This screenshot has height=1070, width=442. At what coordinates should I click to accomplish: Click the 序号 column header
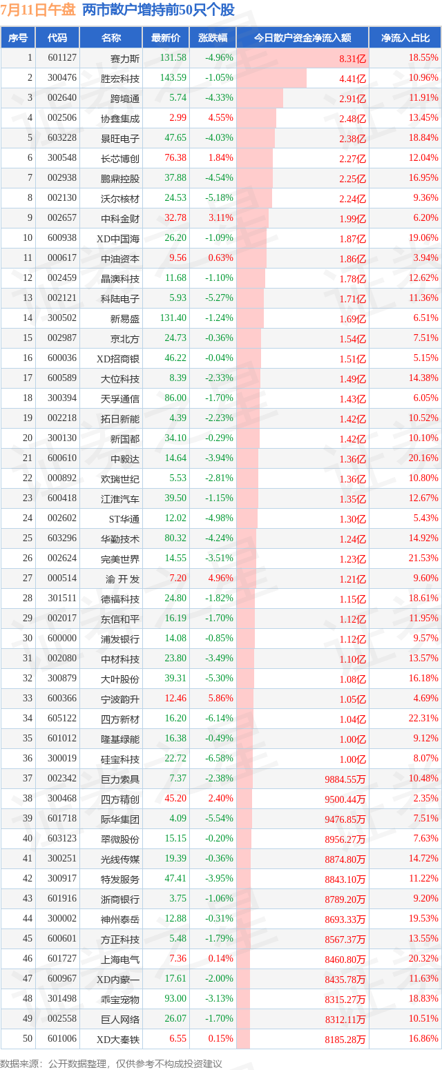coord(18,38)
